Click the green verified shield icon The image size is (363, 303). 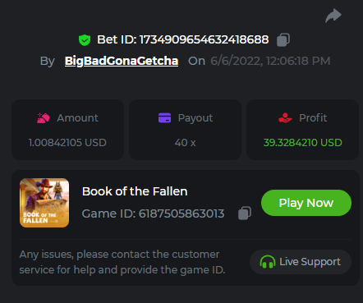pyautogui.click(x=85, y=40)
